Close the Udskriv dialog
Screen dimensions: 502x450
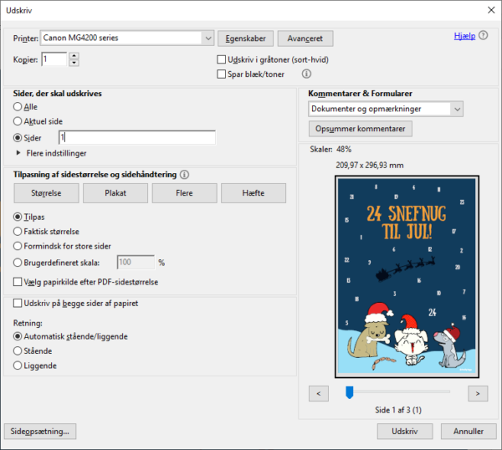[491, 10]
